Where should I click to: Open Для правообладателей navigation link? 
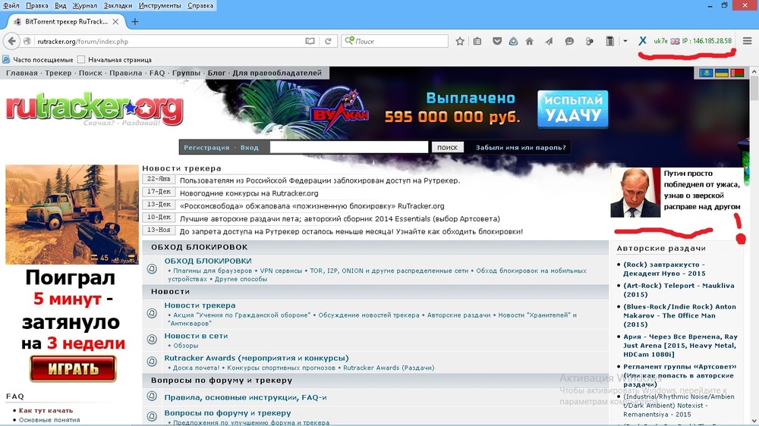pyautogui.click(x=277, y=73)
